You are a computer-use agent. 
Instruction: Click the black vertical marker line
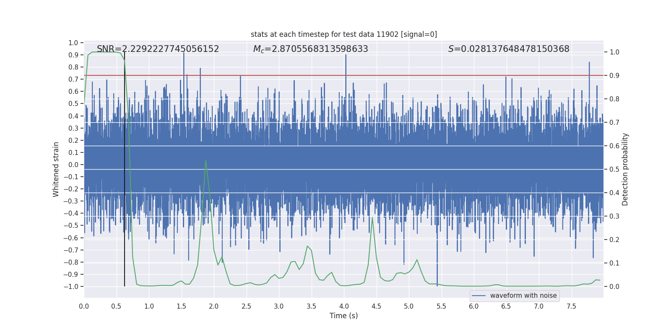[125, 169]
